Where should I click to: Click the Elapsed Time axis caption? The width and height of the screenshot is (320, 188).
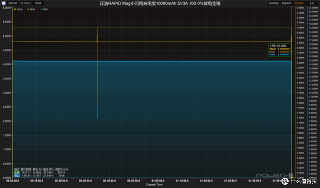point(154,184)
